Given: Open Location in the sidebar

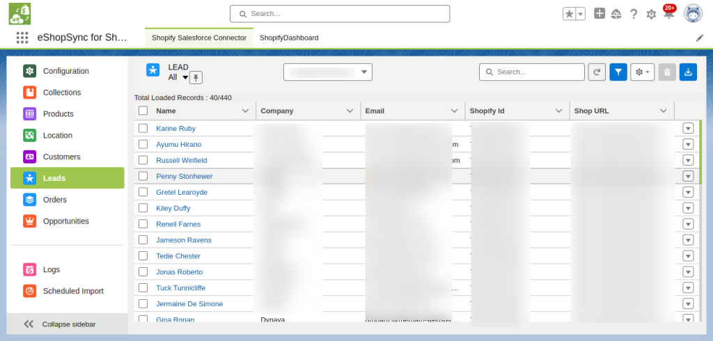Looking at the screenshot, I should (x=68, y=135).
